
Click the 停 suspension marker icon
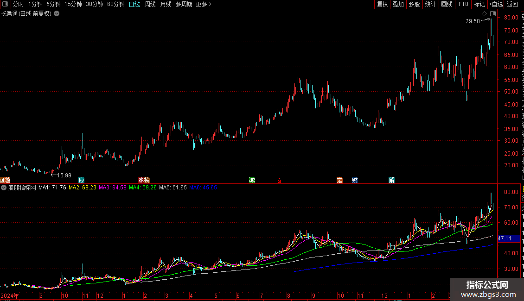point(81,180)
